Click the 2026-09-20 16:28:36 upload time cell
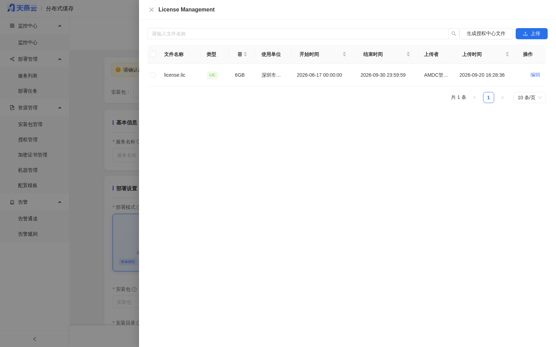 [482, 75]
